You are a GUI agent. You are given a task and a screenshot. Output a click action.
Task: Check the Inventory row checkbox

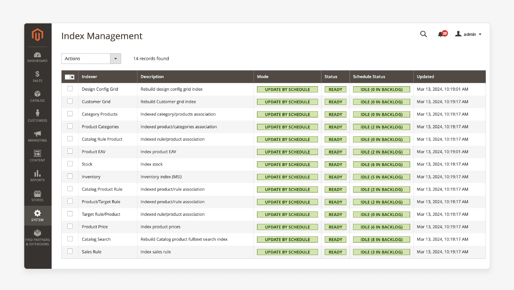tap(70, 176)
